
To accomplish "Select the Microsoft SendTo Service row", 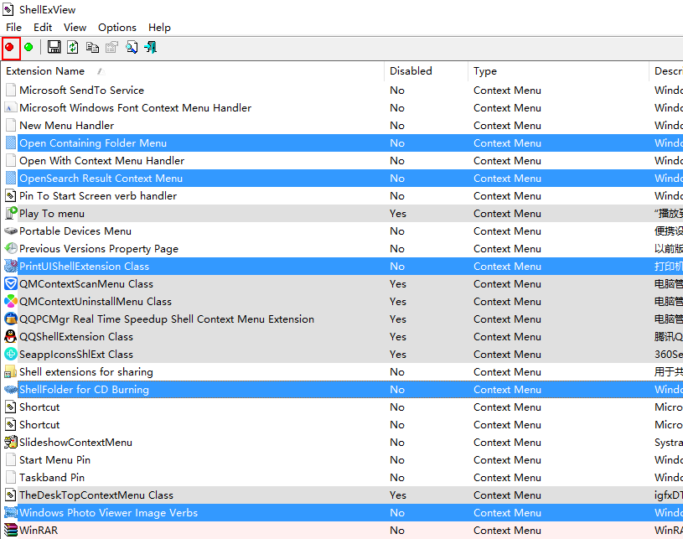I will coord(342,91).
